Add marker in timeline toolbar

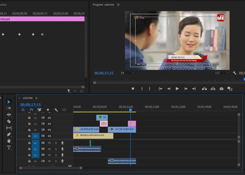(48, 110)
